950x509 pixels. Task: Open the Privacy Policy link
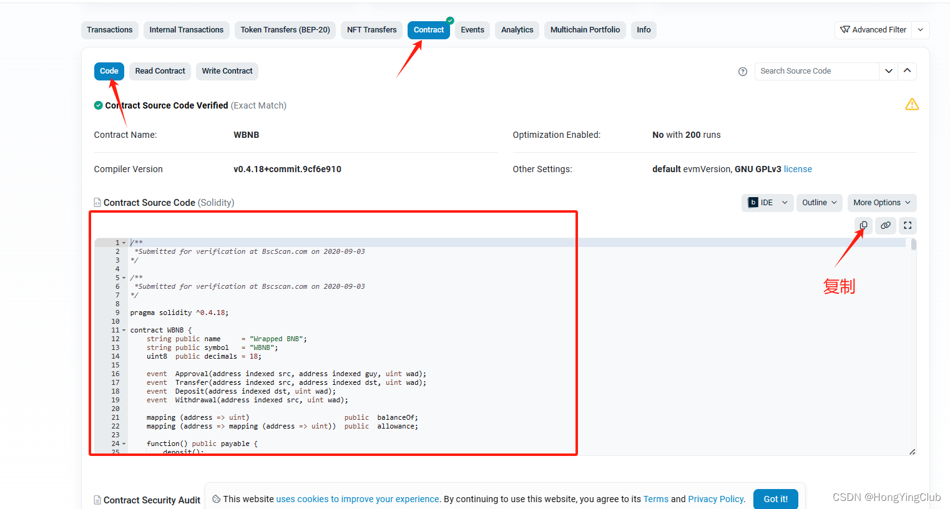(716, 499)
